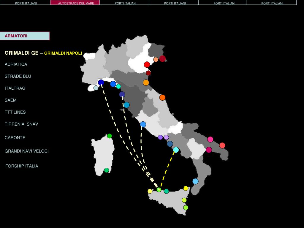Select the light lilac dot near Naples
Viewport: 304px width, 228px height.
tap(166, 137)
